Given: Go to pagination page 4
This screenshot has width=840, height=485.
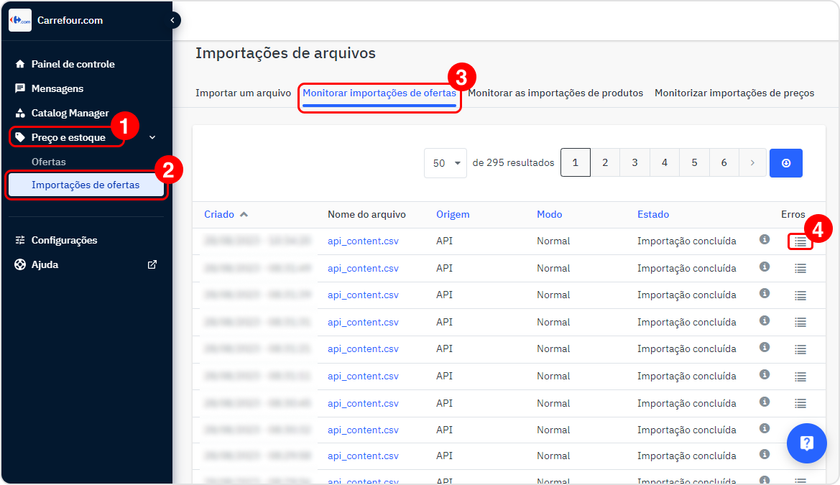Looking at the screenshot, I should pyautogui.click(x=664, y=162).
